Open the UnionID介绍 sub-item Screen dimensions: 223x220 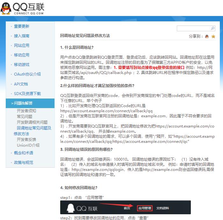[x=28, y=145]
